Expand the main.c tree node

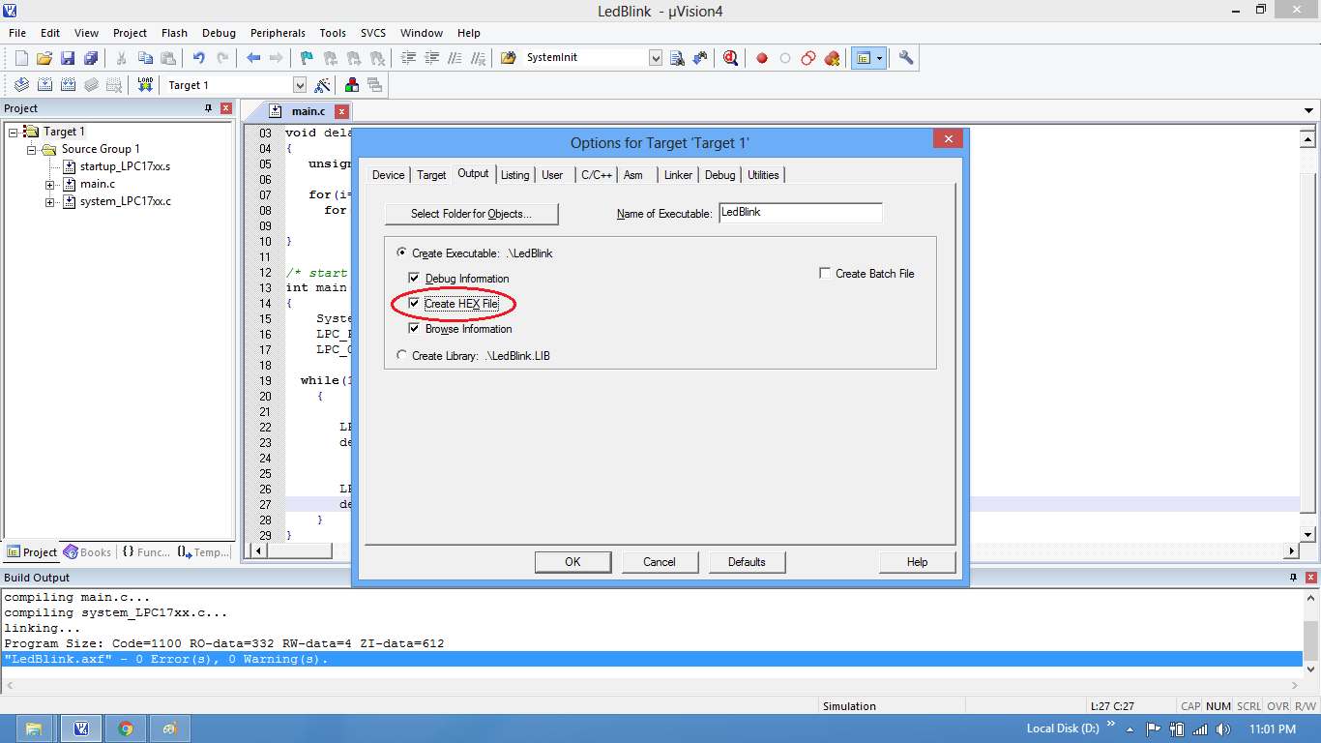[50, 184]
